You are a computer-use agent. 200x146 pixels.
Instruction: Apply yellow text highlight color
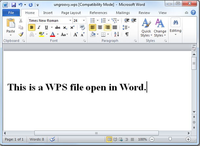41,34
